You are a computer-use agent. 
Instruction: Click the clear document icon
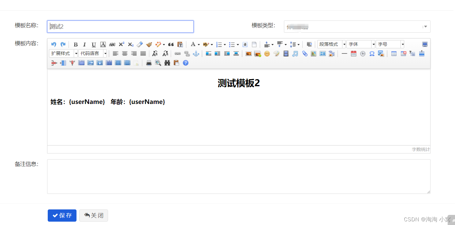coord(254,44)
